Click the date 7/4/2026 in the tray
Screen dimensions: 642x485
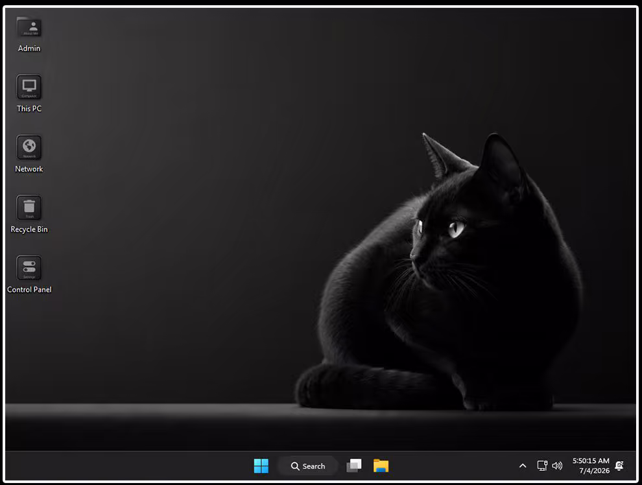(x=594, y=471)
